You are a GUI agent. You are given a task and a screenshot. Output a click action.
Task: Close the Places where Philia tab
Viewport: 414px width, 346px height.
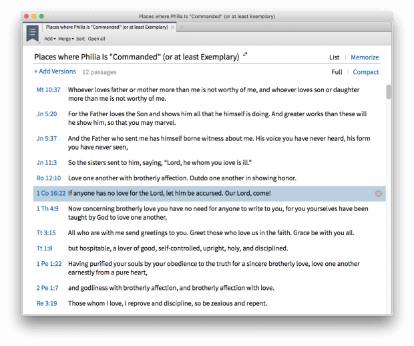click(x=173, y=27)
